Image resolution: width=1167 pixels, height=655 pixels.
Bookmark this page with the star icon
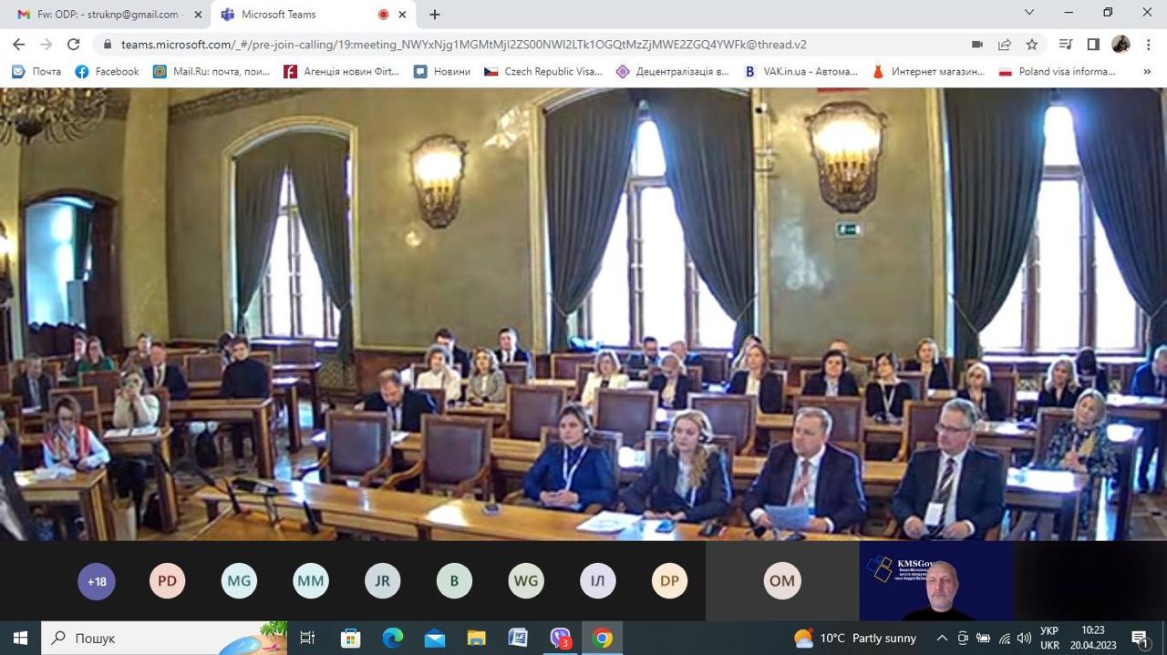pos(1032,44)
